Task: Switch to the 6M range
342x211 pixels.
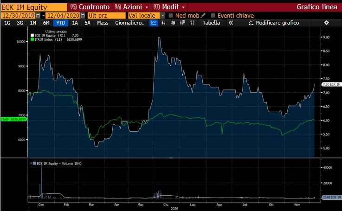Action: pyautogui.click(x=46, y=23)
